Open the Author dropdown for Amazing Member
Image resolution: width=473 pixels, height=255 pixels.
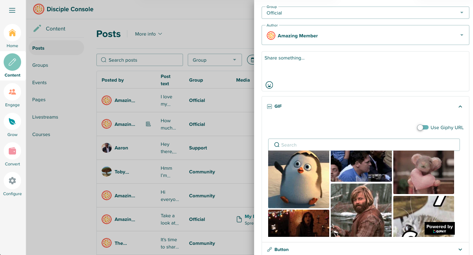click(365, 36)
